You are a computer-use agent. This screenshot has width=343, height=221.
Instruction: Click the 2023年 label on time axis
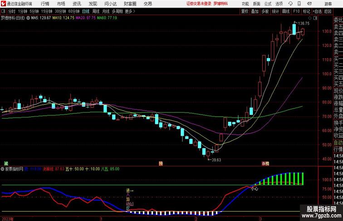8,219
